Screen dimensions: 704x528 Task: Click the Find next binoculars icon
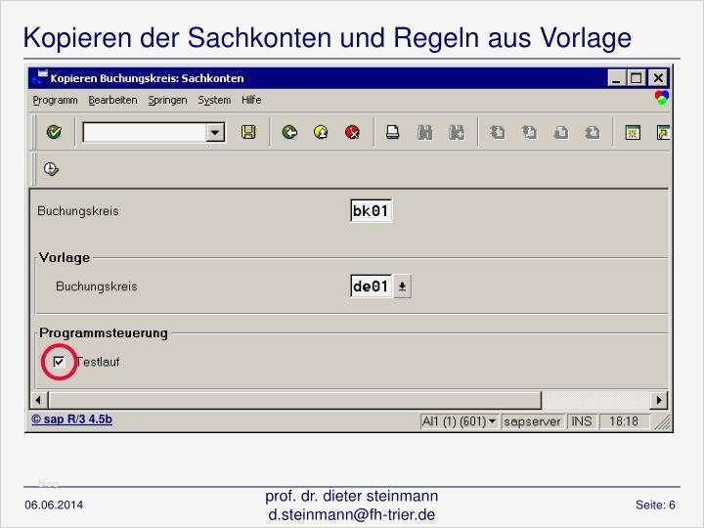(x=457, y=132)
